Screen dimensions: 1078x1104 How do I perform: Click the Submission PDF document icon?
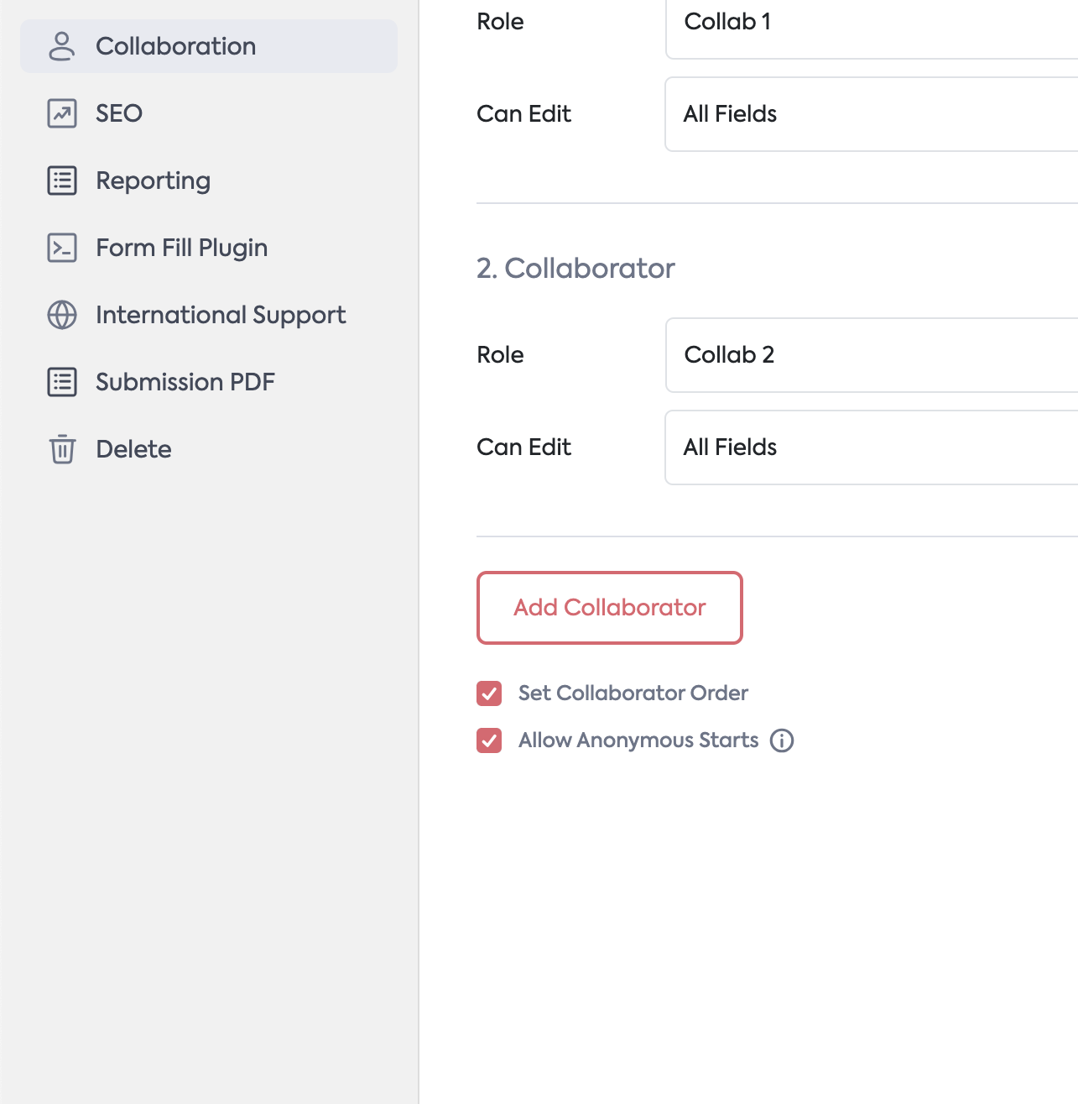[x=62, y=382]
